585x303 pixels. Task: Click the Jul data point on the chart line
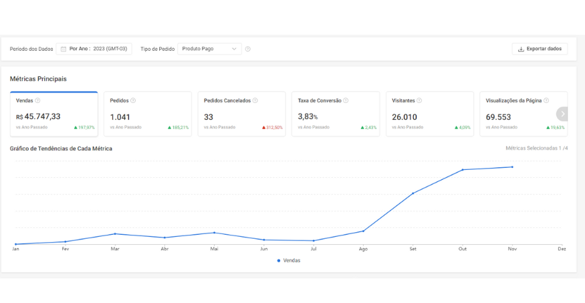tap(314, 241)
